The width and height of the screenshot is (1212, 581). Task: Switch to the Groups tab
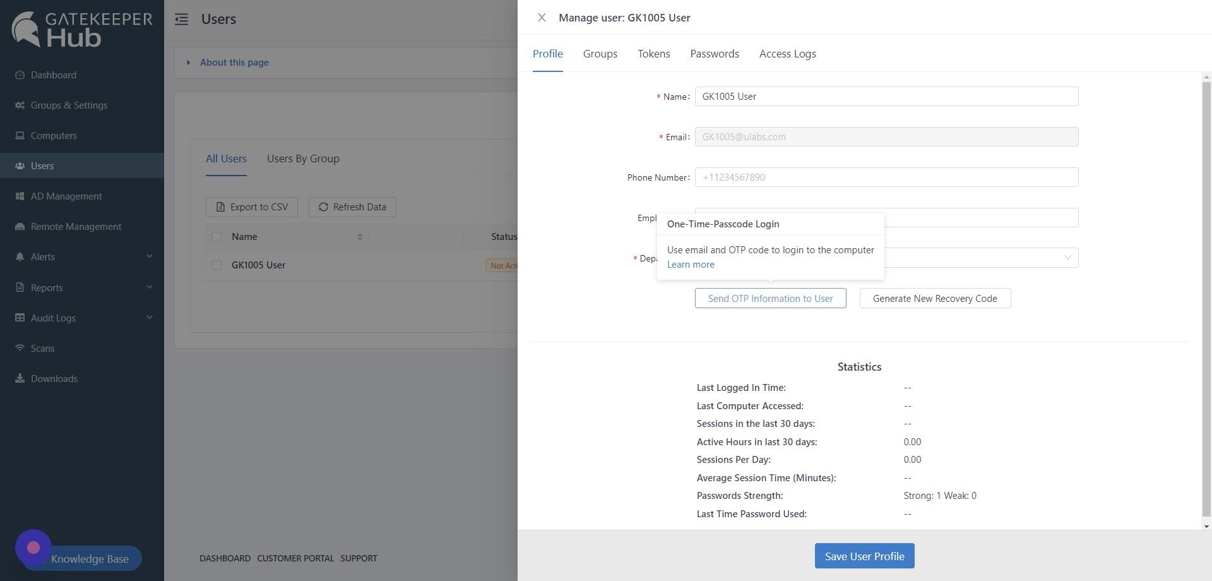coord(600,54)
